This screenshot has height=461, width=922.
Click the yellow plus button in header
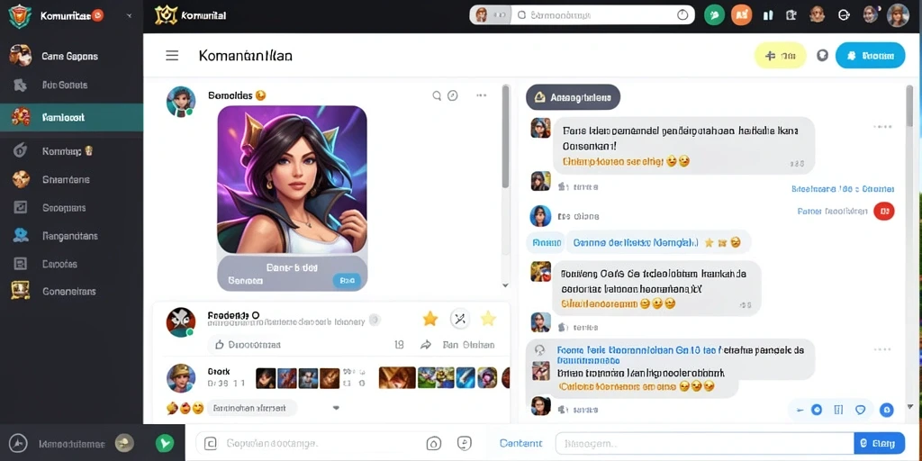(780, 56)
